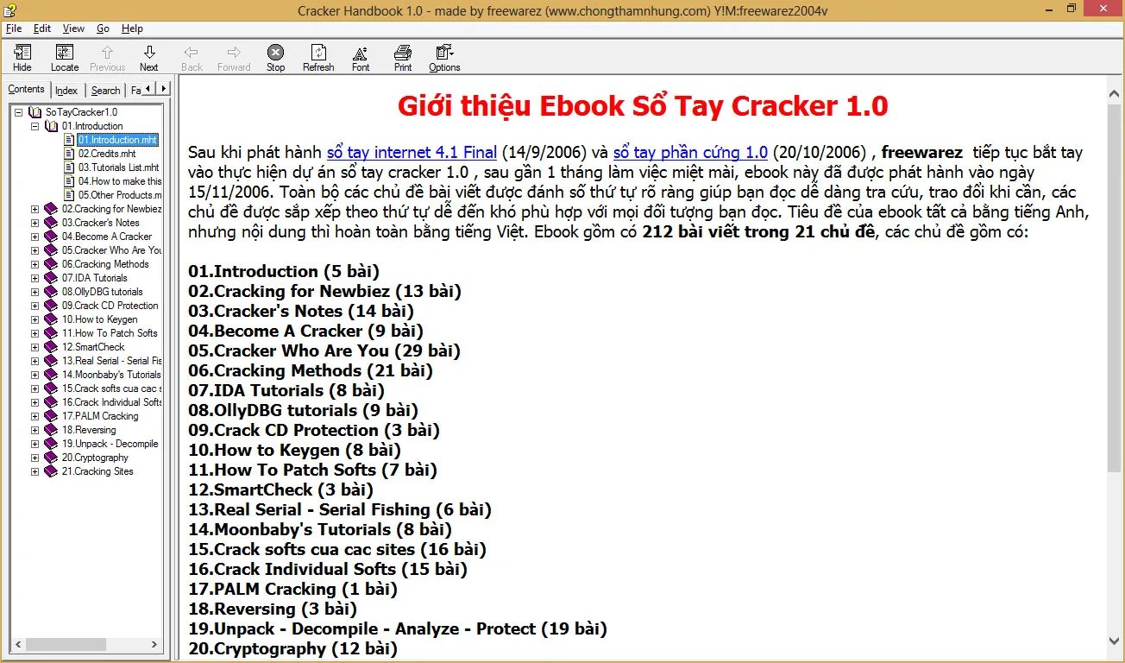Expand the 06.Cracking Methods node
This screenshot has height=663, width=1125.
[35, 264]
